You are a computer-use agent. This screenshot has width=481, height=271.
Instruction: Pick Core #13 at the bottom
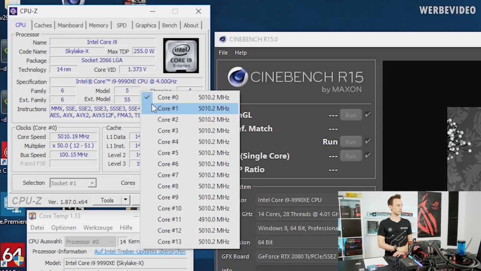[x=190, y=242]
